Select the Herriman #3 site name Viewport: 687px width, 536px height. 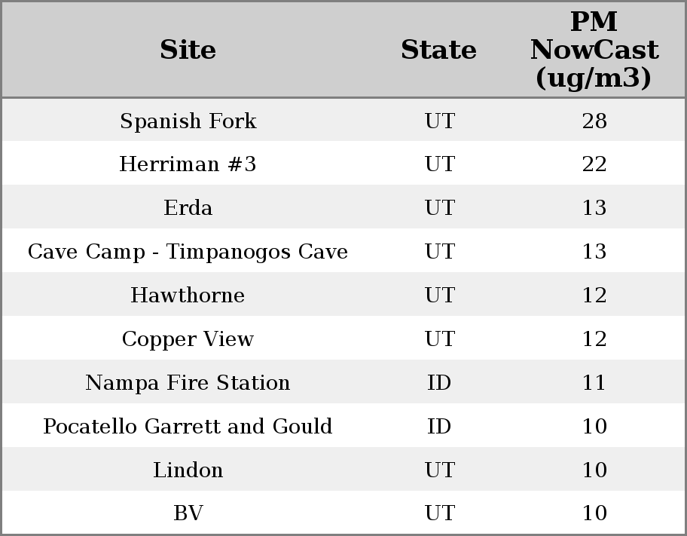188,164
